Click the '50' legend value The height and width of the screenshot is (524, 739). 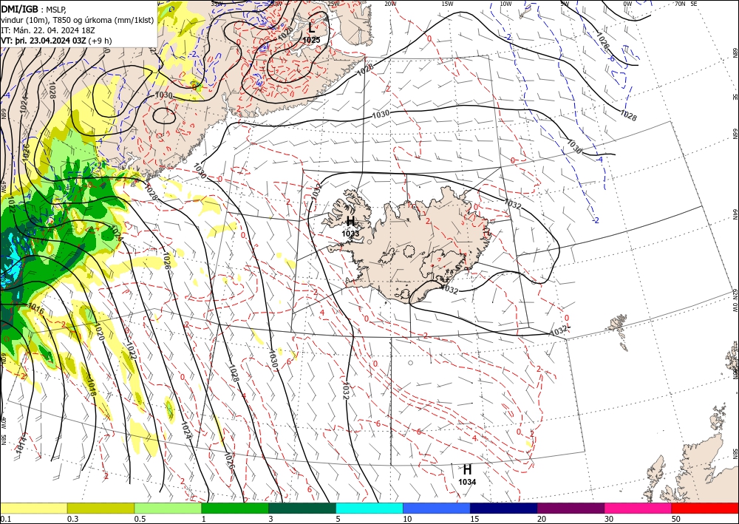676,519
